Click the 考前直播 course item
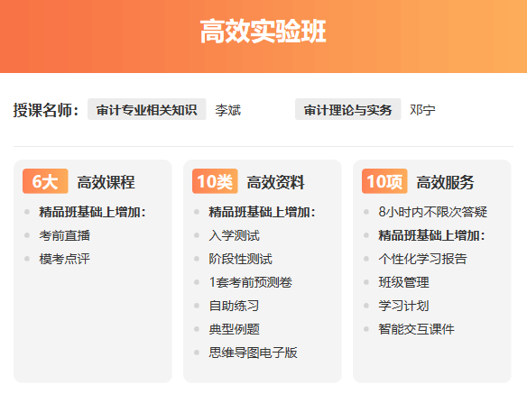527x394 pixels. 65,235
